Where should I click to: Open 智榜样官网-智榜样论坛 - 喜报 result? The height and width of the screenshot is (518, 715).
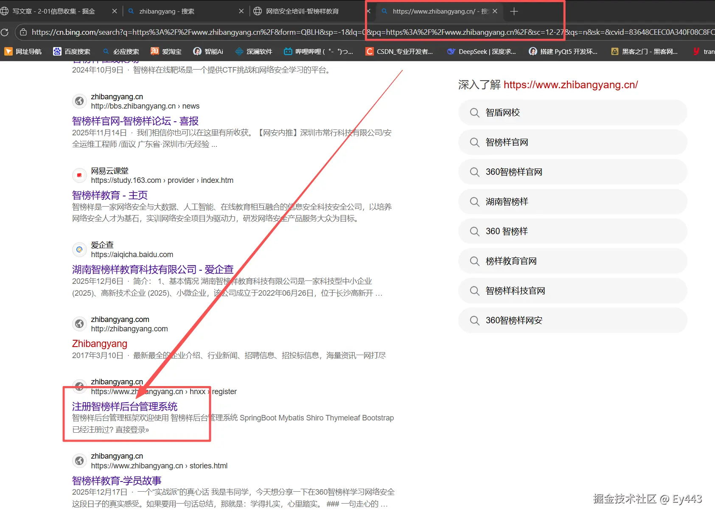135,121
